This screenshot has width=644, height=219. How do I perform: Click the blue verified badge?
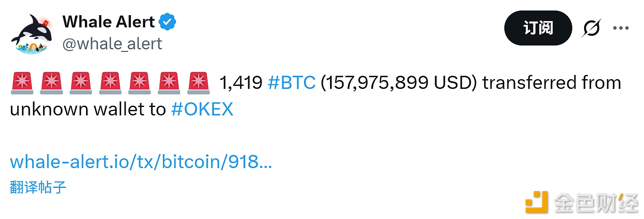click(x=168, y=22)
